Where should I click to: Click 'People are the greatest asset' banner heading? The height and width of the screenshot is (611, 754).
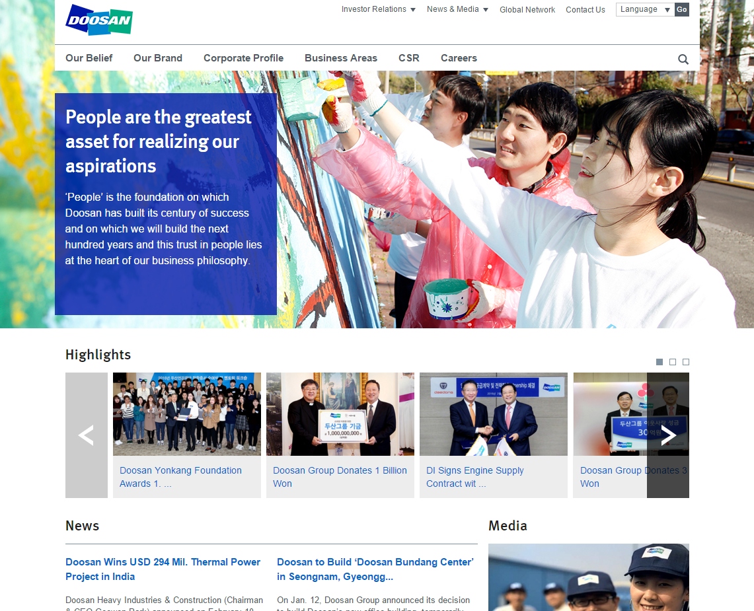(158, 141)
